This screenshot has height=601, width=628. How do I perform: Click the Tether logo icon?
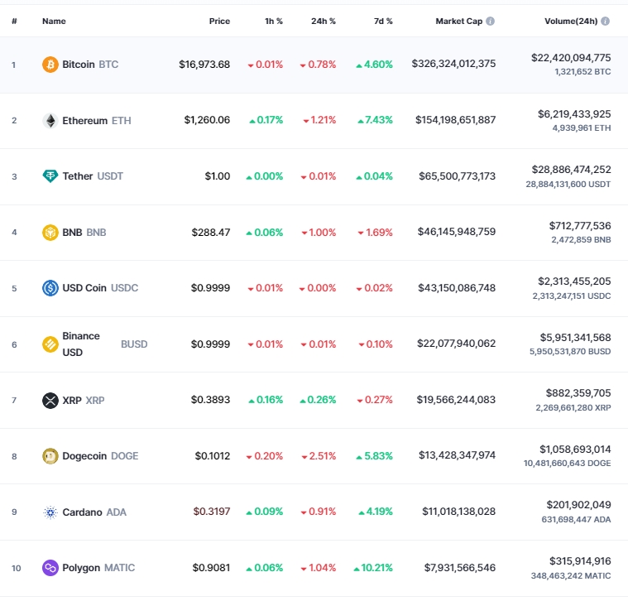[x=50, y=176]
